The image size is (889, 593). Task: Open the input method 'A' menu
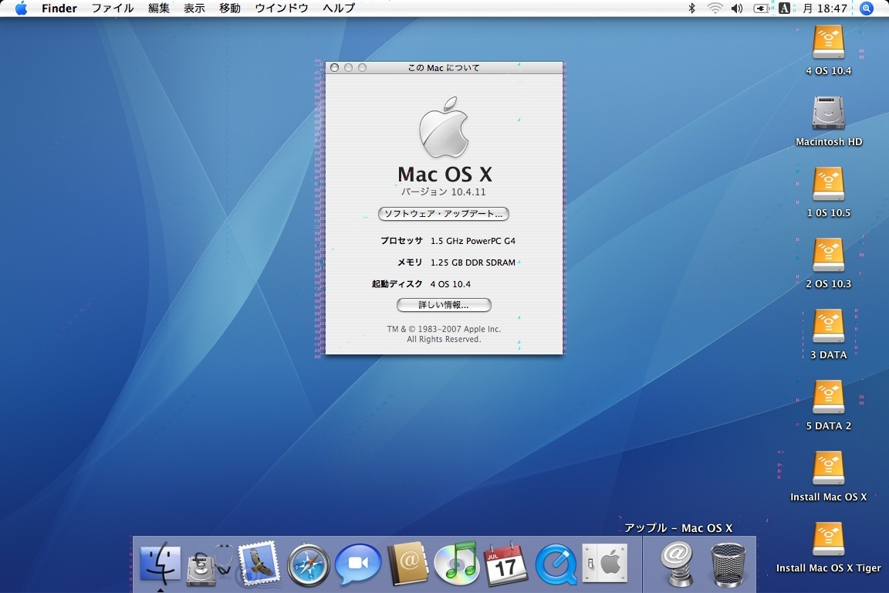pyautogui.click(x=784, y=8)
